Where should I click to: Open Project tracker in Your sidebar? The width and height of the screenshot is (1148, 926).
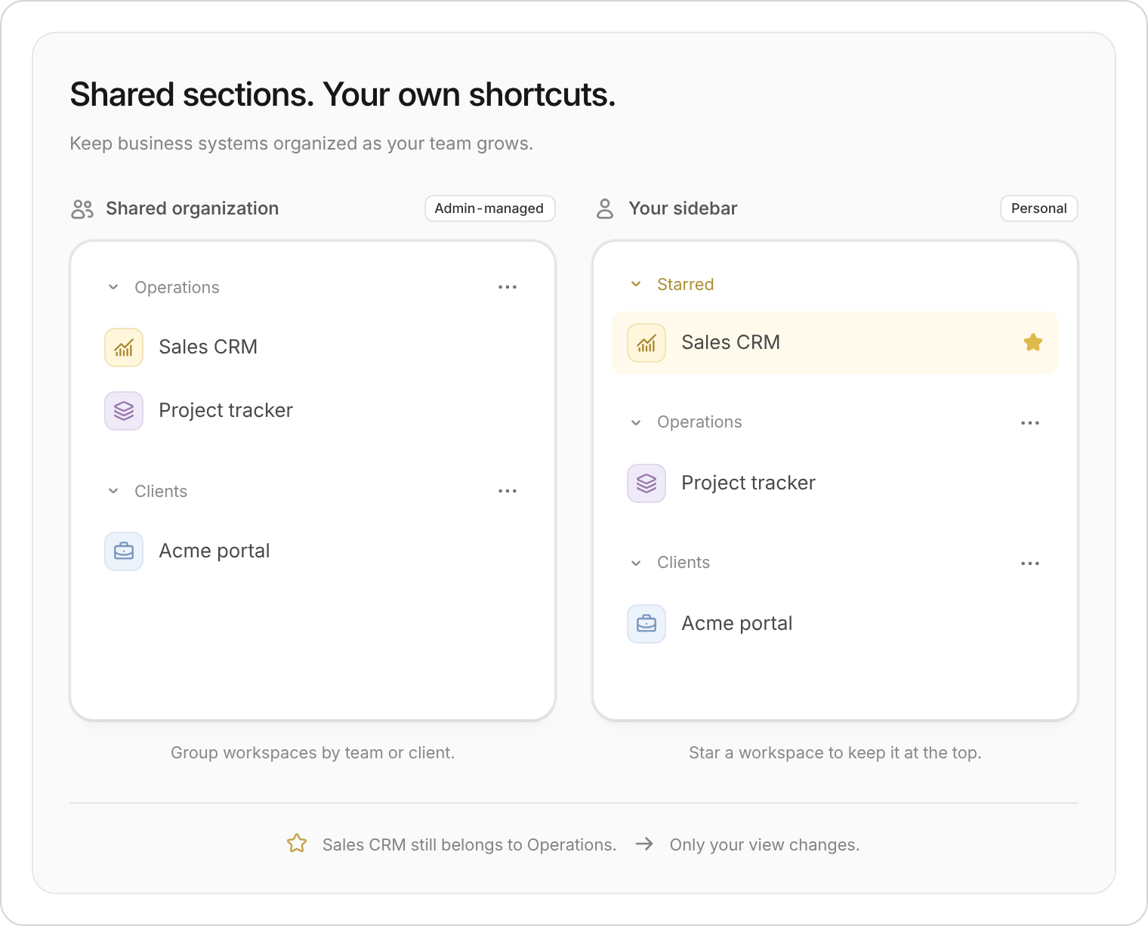[748, 483]
